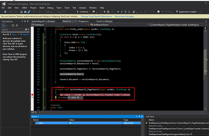Viewport: 209px width, 136px height.
Task: Click the Visual Studio logo icon
Action: tap(4, 4)
